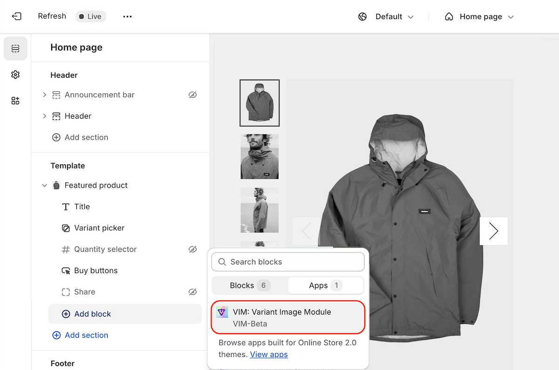Click the exit editor icon
Image resolution: width=559 pixels, height=370 pixels.
pyautogui.click(x=17, y=16)
